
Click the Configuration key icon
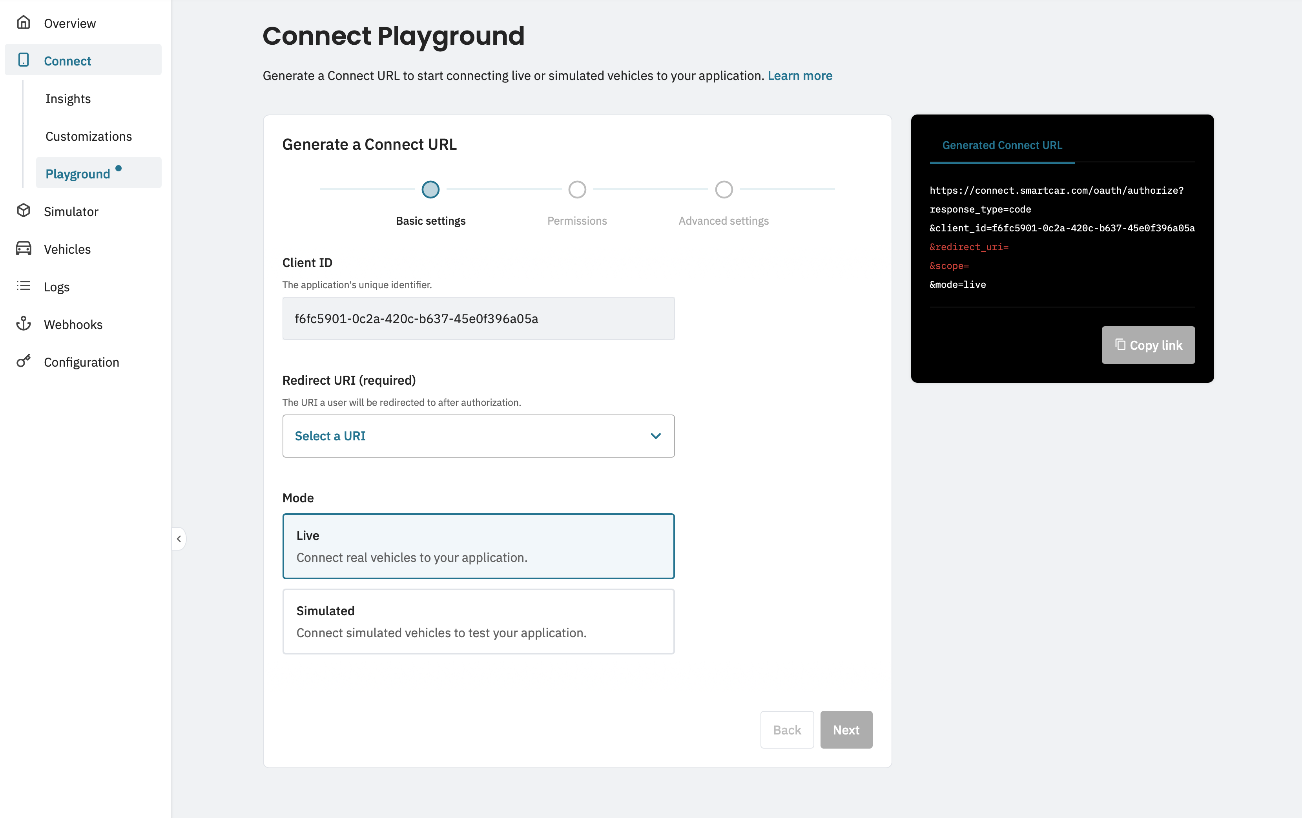(23, 361)
